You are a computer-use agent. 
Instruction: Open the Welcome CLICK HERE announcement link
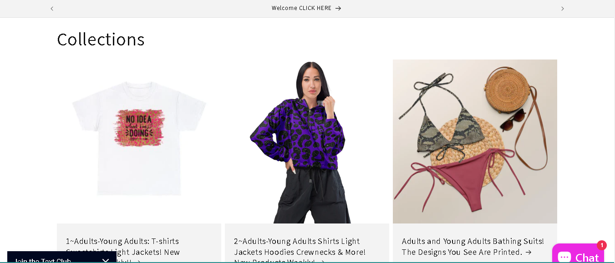pos(306,8)
